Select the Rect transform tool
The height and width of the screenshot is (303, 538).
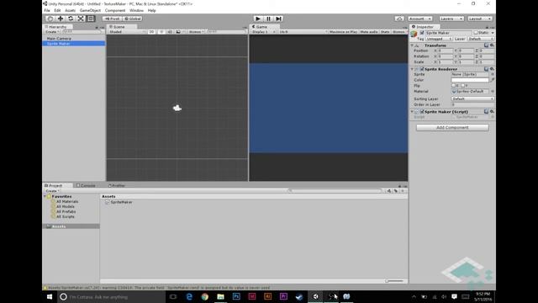click(91, 19)
